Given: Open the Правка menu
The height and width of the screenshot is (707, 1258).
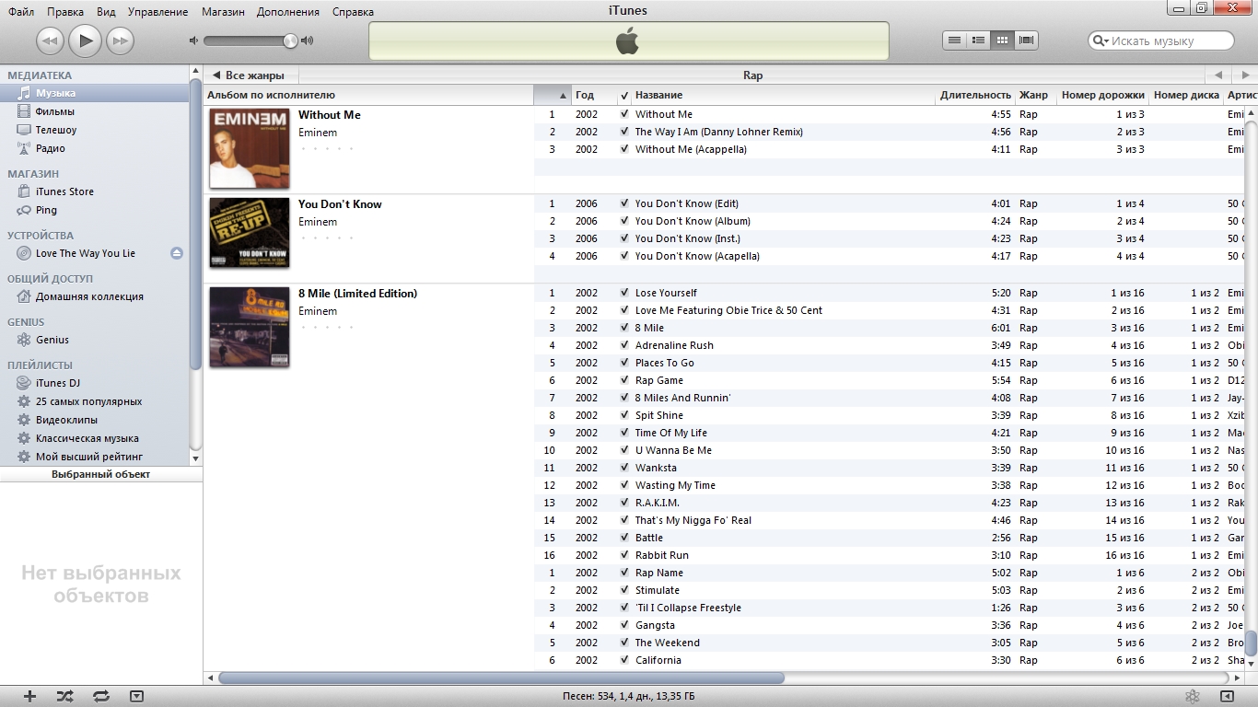Looking at the screenshot, I should tap(64, 12).
